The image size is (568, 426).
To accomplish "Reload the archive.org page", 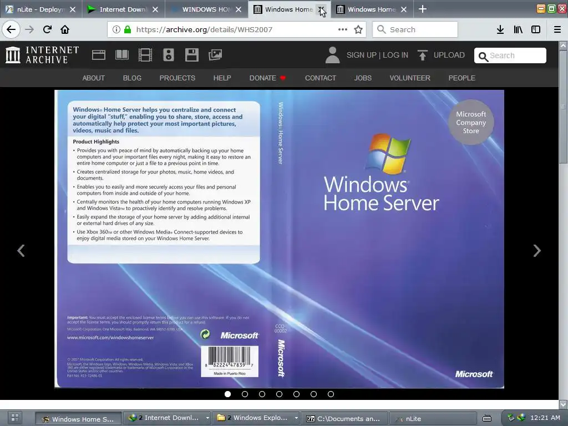I will click(47, 29).
